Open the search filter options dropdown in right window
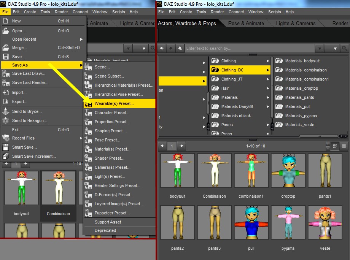350x260 pixels. click(x=332, y=48)
